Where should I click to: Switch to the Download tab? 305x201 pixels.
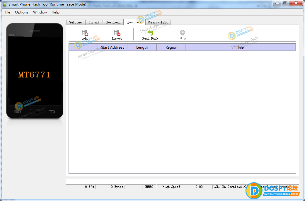click(113, 22)
